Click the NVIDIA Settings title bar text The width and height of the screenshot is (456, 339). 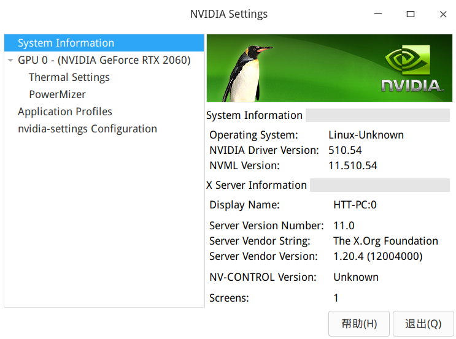229,14
